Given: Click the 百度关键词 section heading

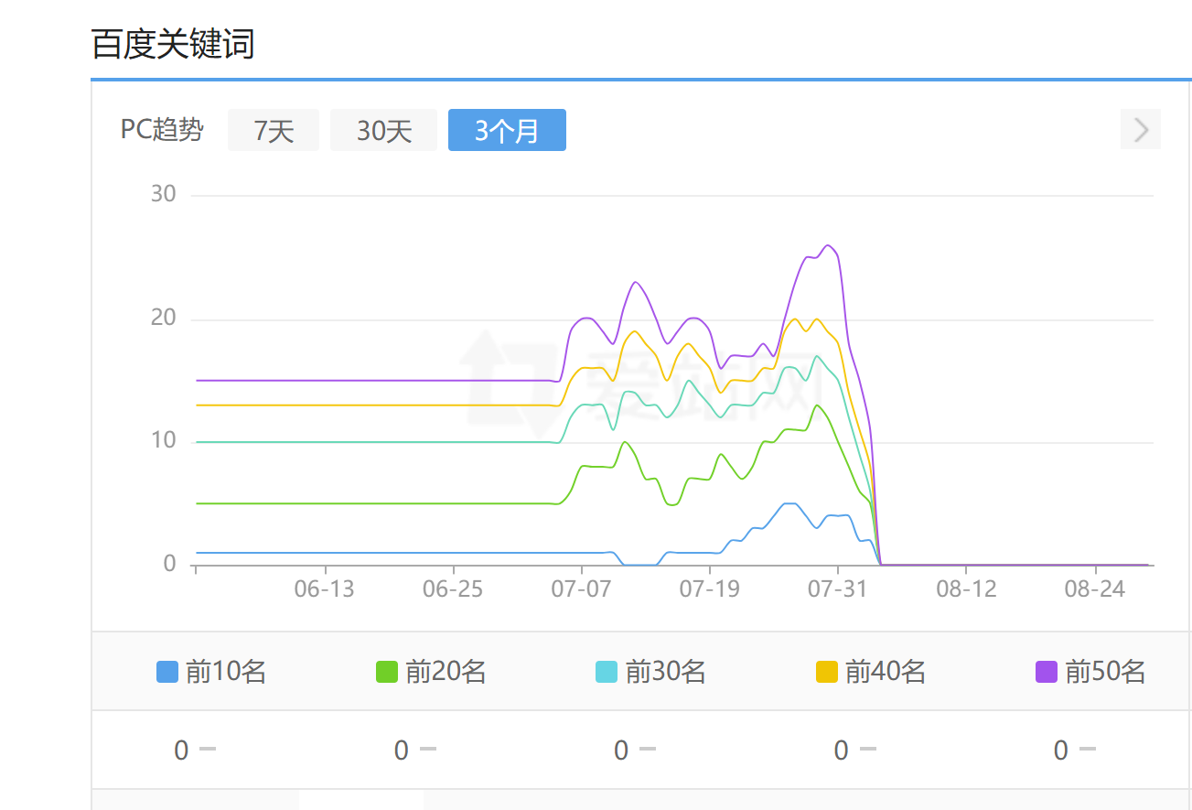Looking at the screenshot, I should pos(173,44).
